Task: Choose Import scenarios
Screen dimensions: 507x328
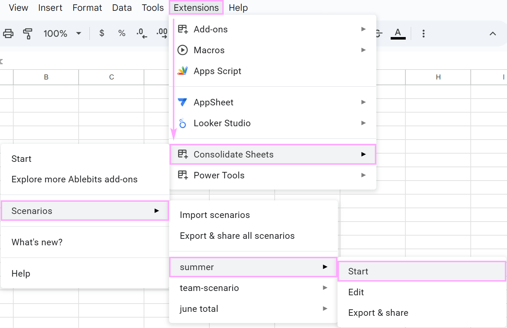Action: coord(253,215)
